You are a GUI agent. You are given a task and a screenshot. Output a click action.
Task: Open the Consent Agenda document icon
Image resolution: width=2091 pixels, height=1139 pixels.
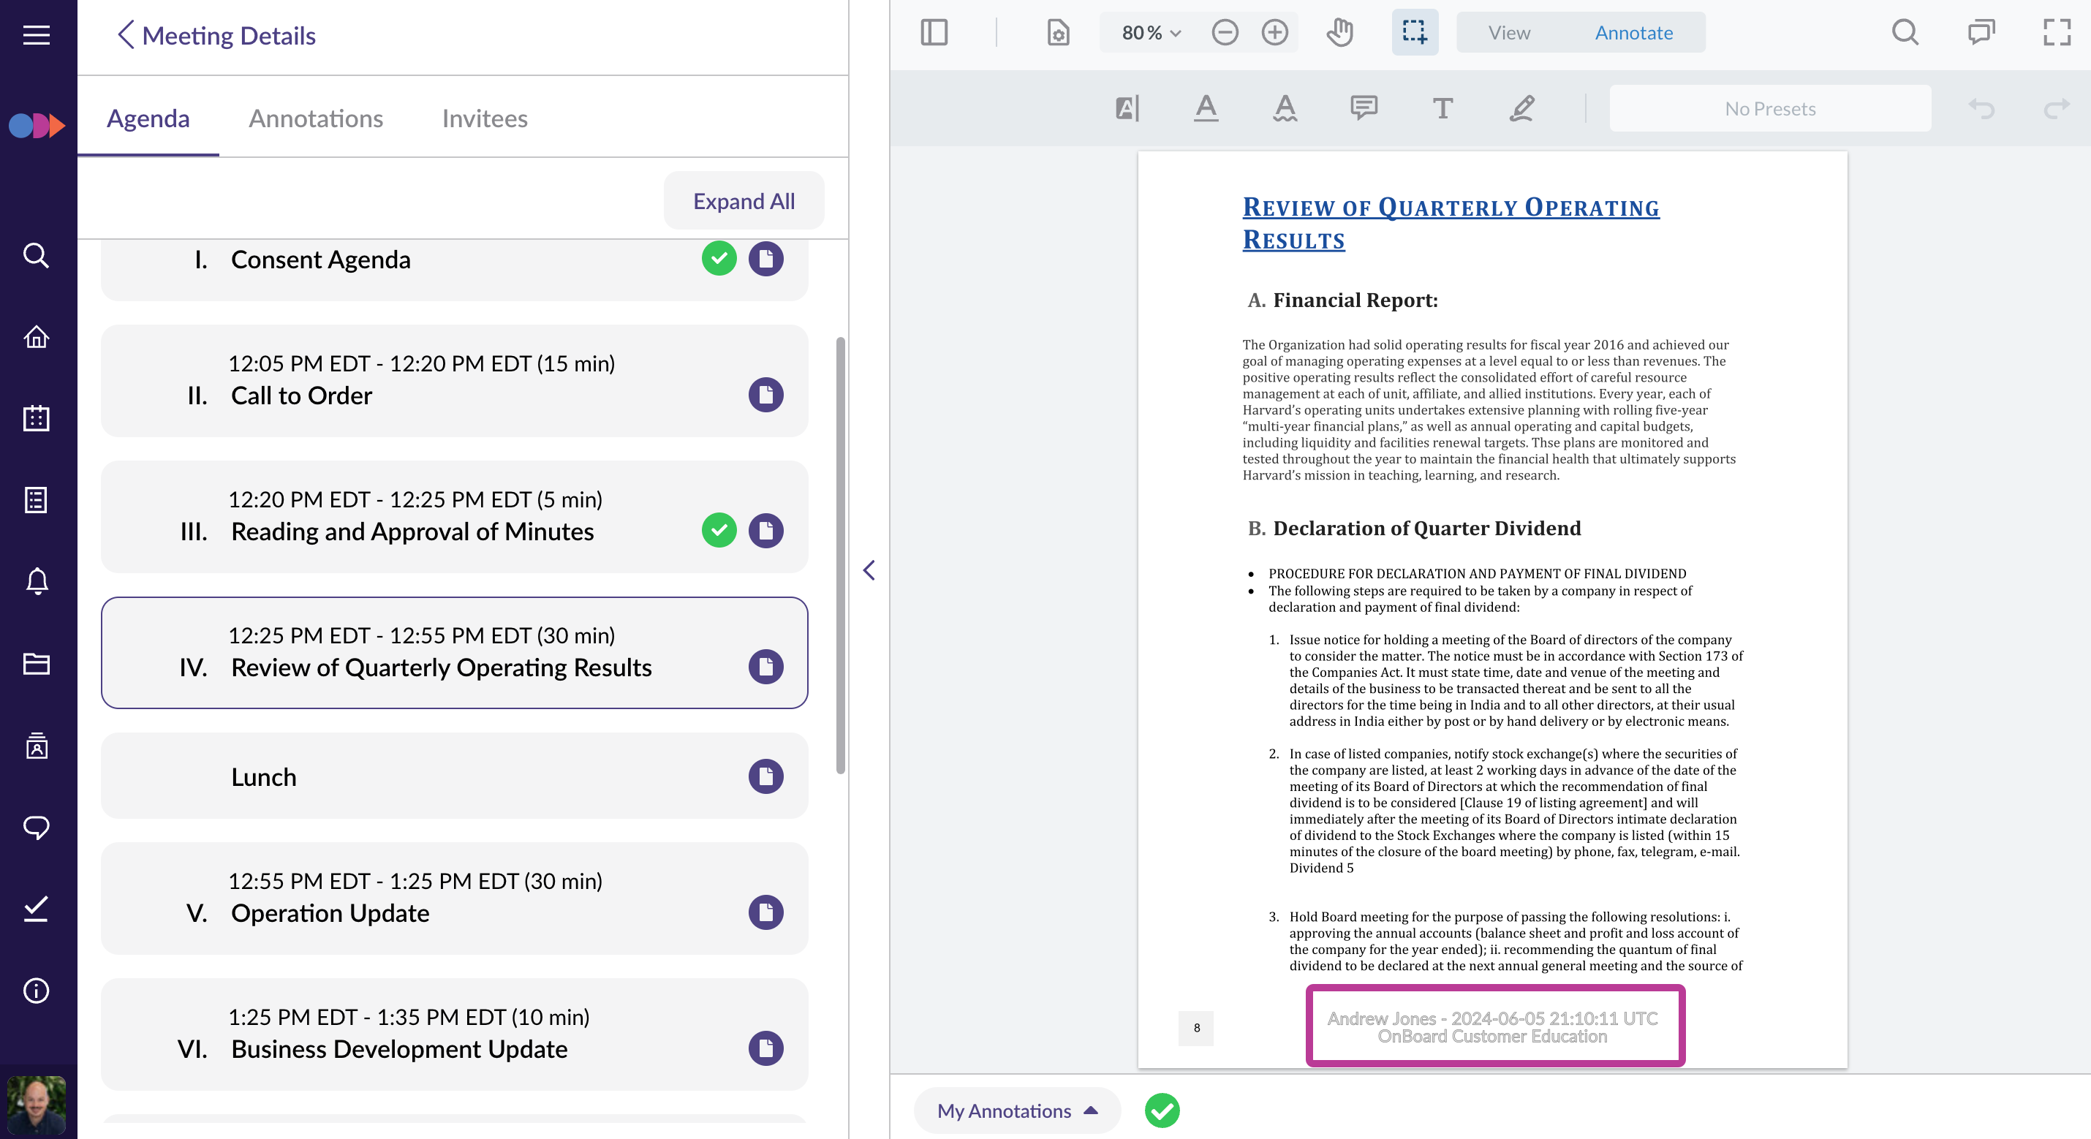click(x=765, y=259)
